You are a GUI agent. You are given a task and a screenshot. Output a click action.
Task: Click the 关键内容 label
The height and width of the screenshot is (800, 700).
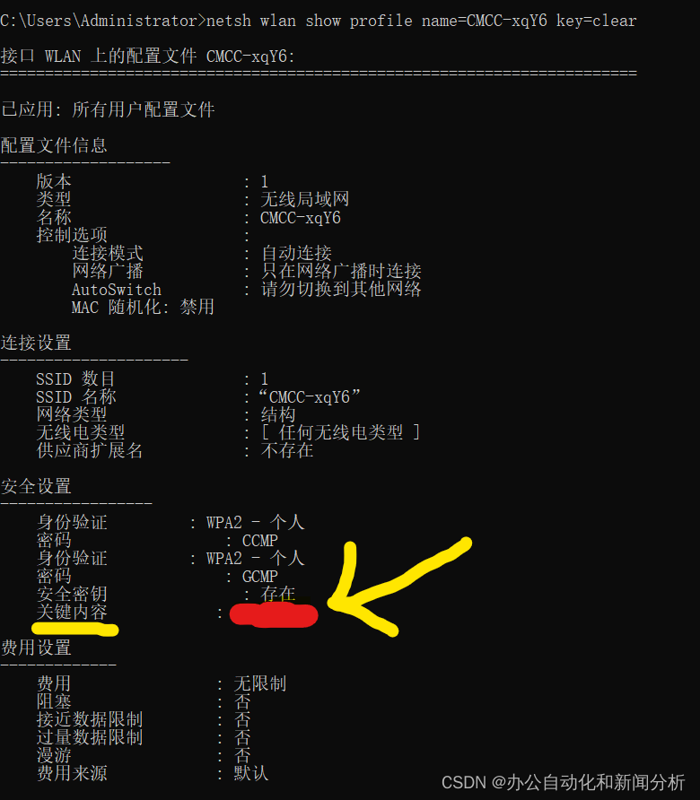pos(72,612)
